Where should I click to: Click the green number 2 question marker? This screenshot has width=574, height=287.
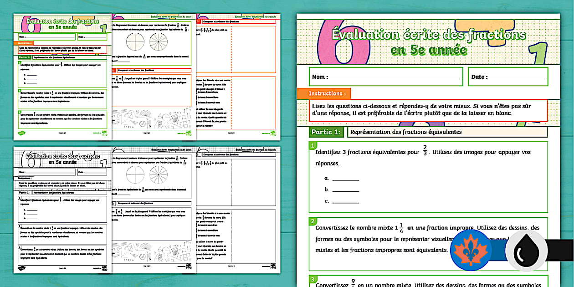(x=313, y=221)
